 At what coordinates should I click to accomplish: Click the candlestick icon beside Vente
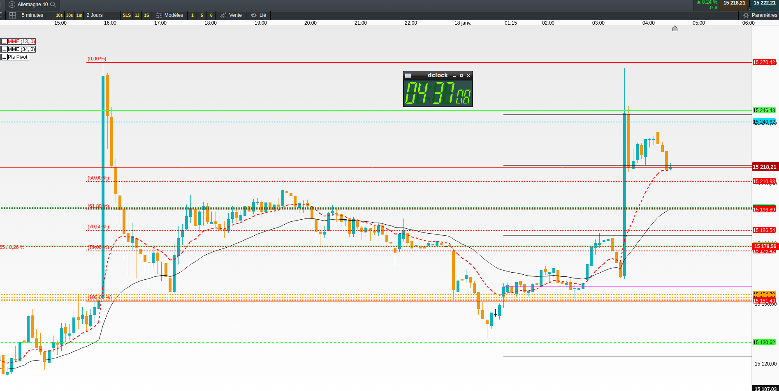point(223,15)
